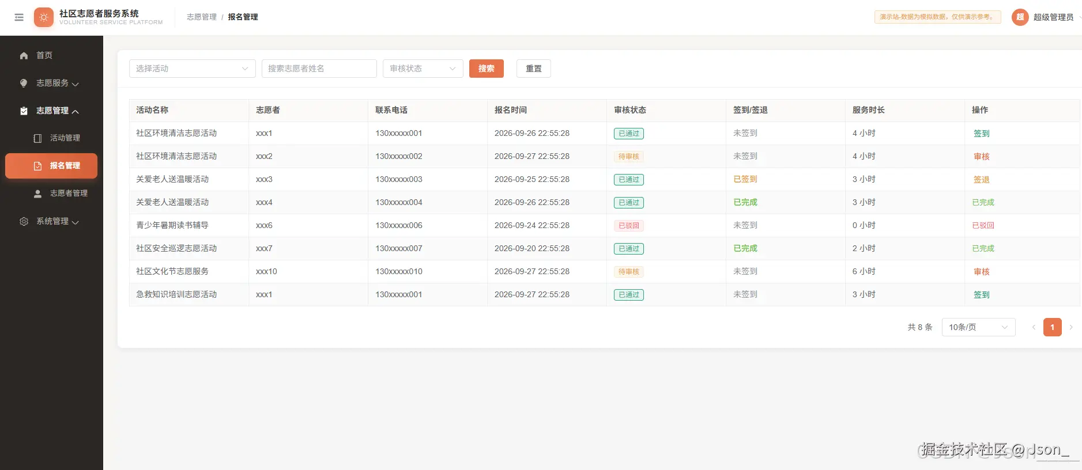Click the person icon beside 志愿者管理
The image size is (1082, 470).
click(37, 194)
